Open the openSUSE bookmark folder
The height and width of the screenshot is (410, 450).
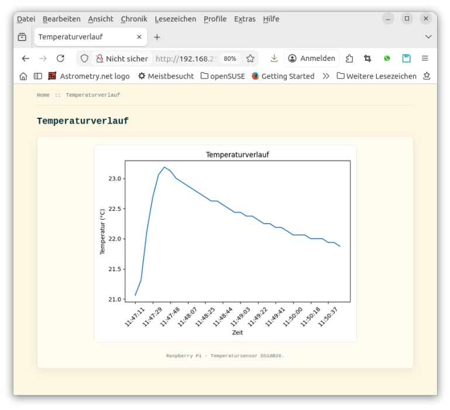223,76
